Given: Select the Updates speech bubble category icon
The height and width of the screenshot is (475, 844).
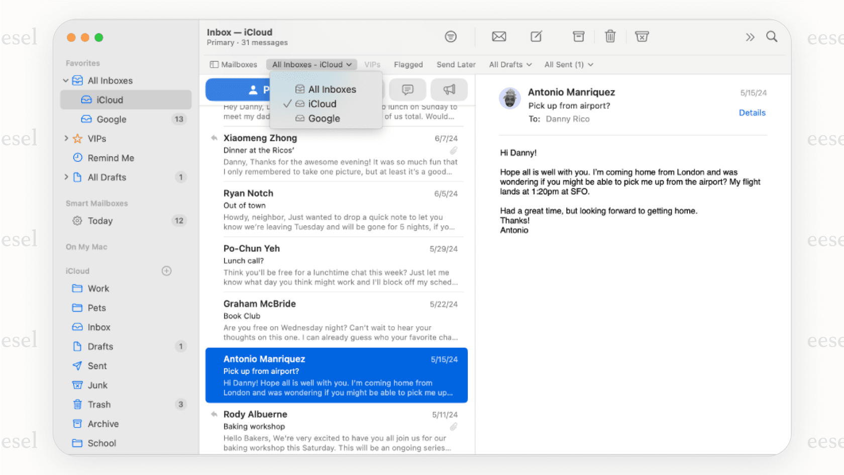Looking at the screenshot, I should (407, 89).
